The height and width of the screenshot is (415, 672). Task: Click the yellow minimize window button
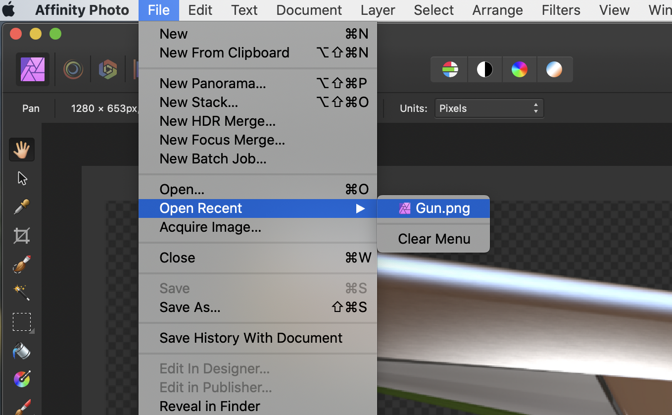36,34
